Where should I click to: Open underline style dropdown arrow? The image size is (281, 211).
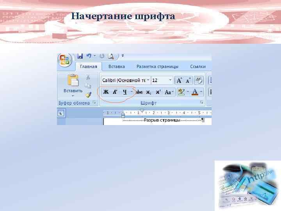click(132, 92)
